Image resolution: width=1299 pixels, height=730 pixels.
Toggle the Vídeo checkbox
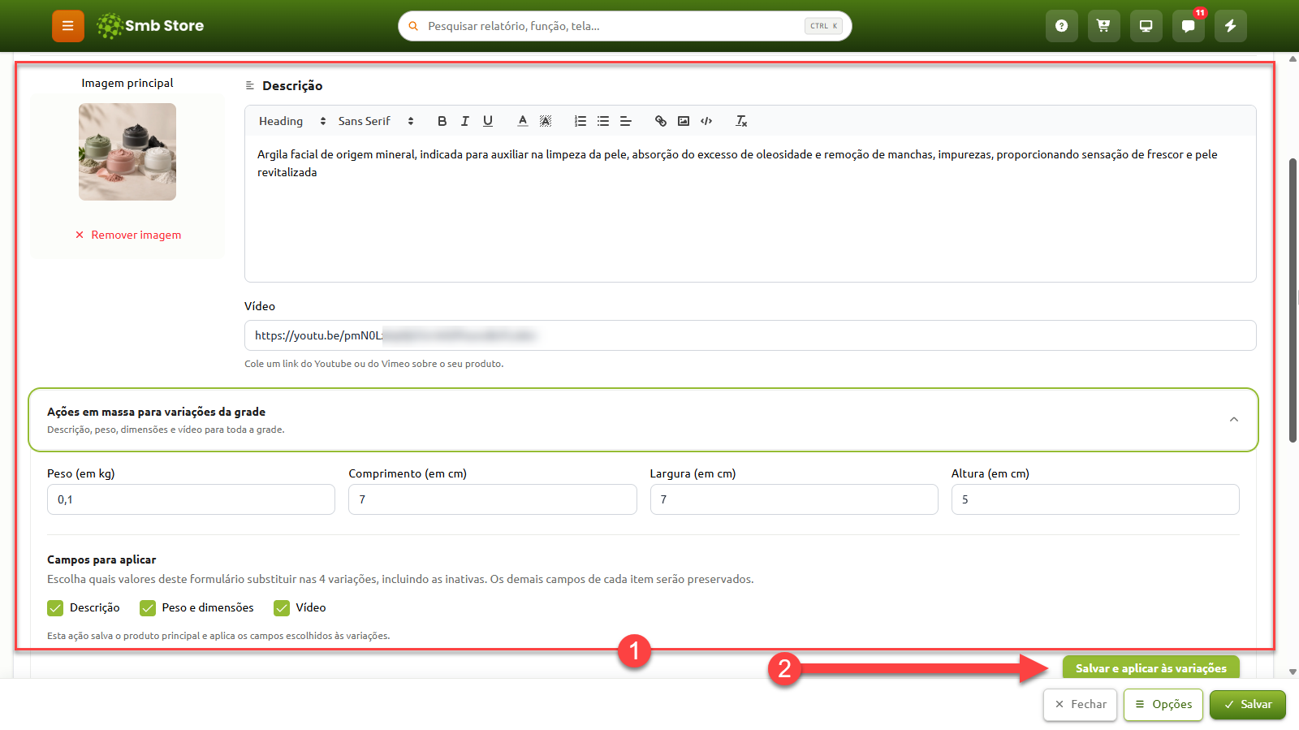tap(282, 607)
